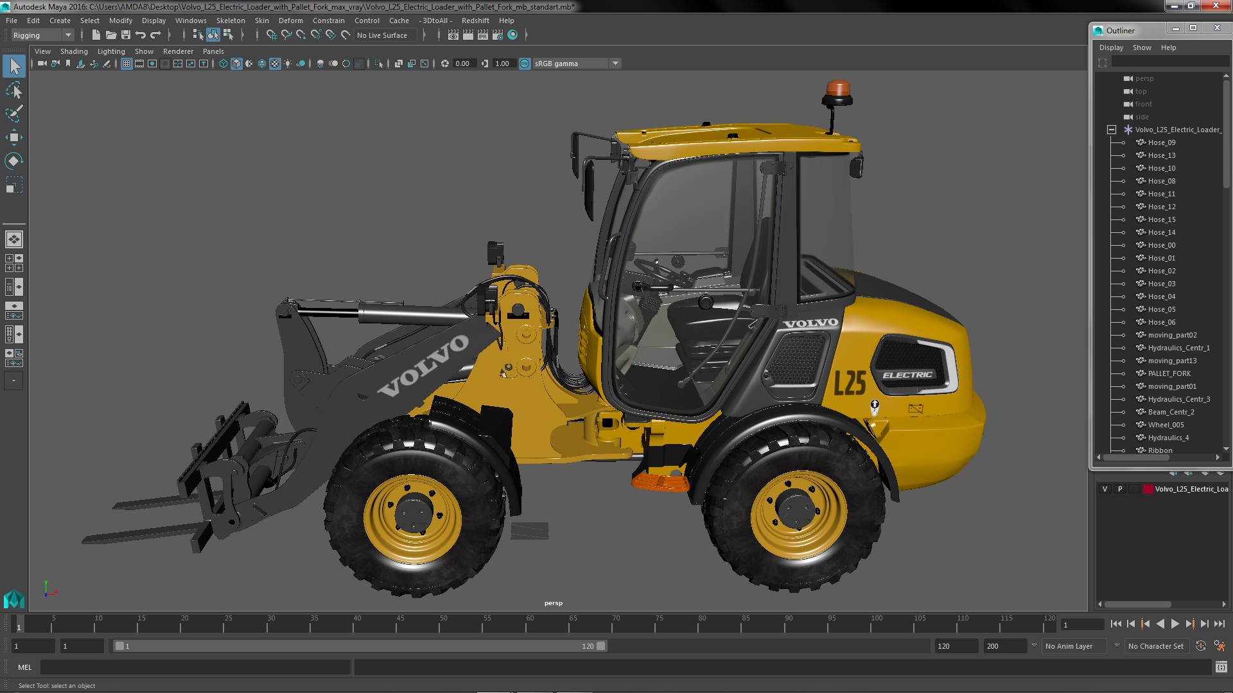This screenshot has width=1233, height=693.
Task: Click the MEL command input field
Action: click(x=195, y=667)
